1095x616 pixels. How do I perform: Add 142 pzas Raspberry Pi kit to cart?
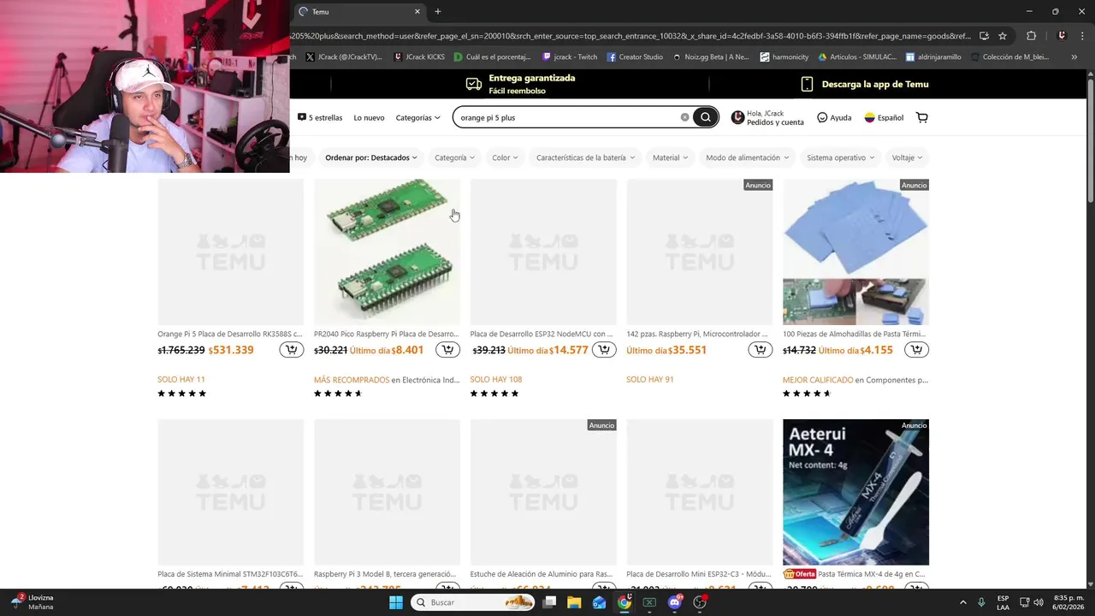(761, 350)
